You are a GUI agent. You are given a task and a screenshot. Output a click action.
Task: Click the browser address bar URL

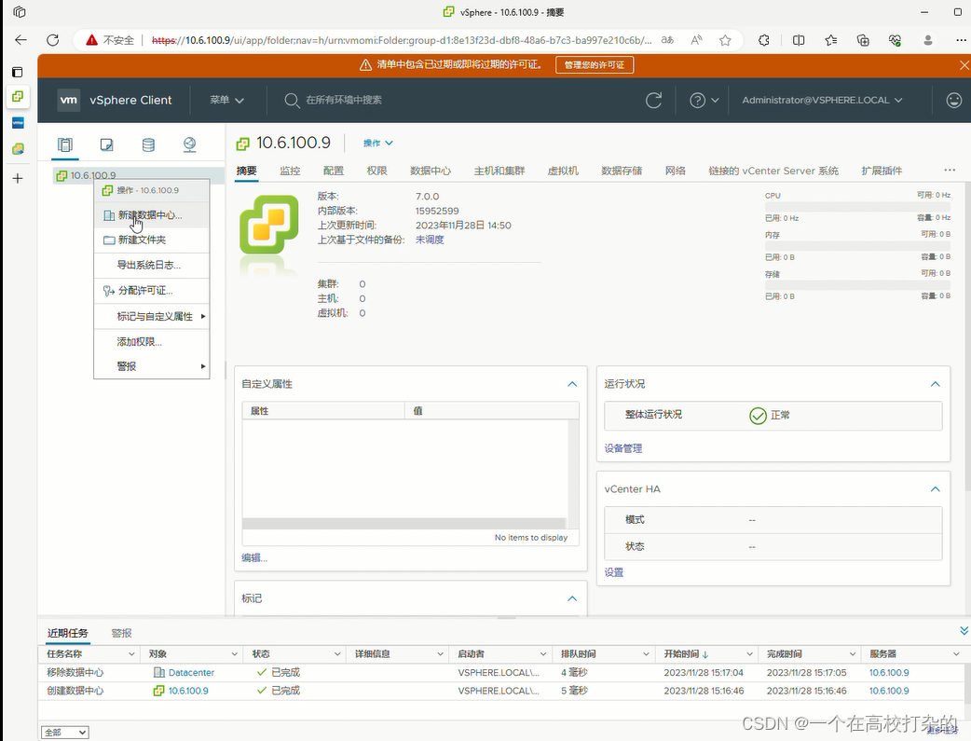(x=402, y=40)
